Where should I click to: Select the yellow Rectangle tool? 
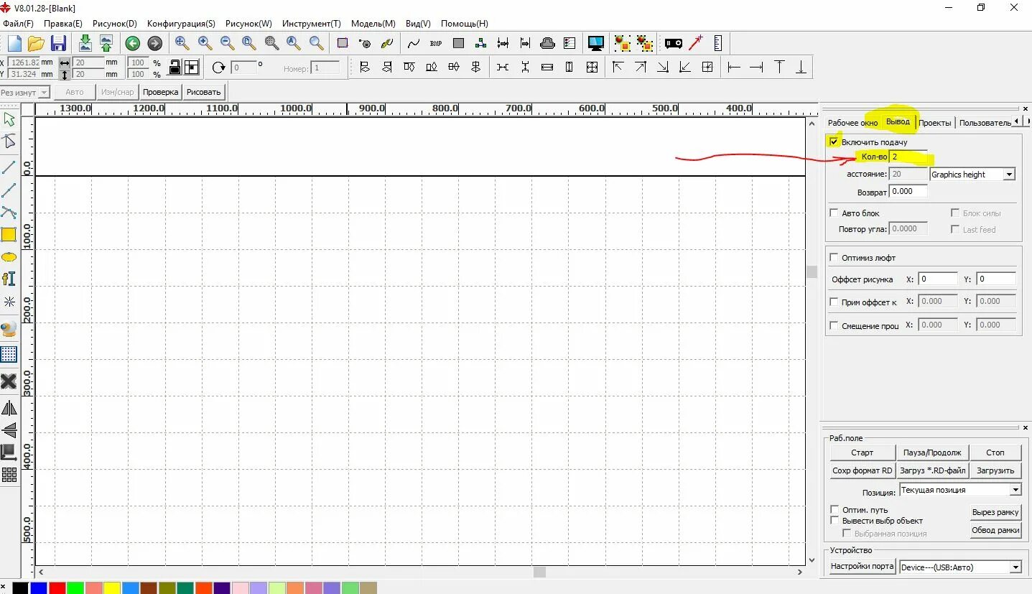point(9,234)
